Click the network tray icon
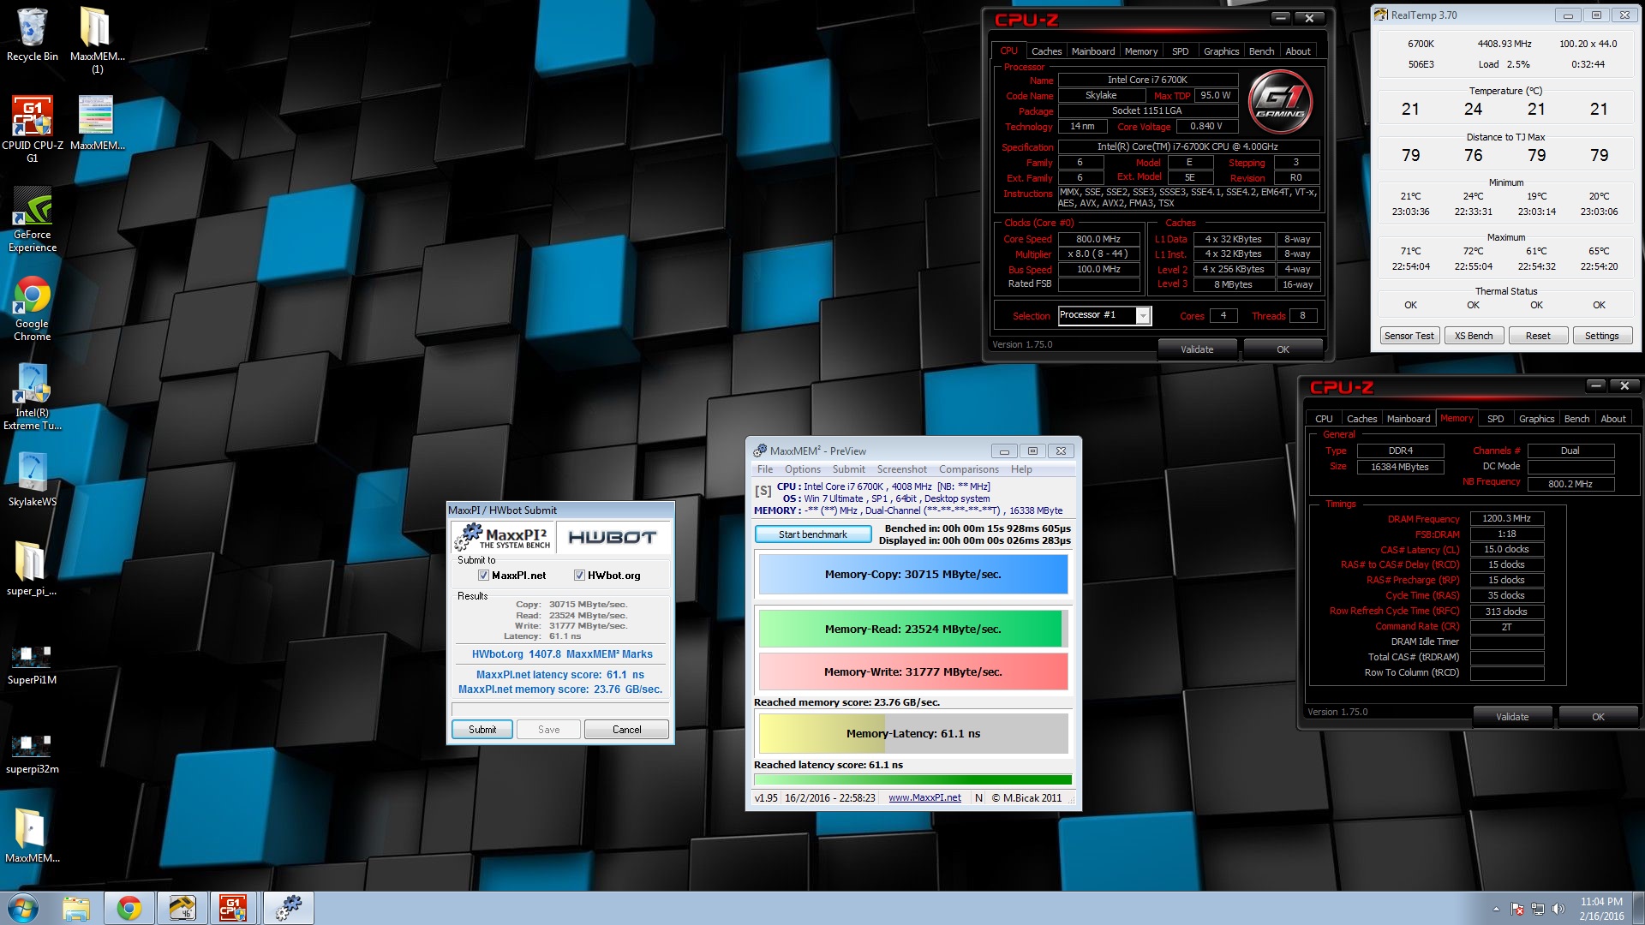 tap(1538, 909)
